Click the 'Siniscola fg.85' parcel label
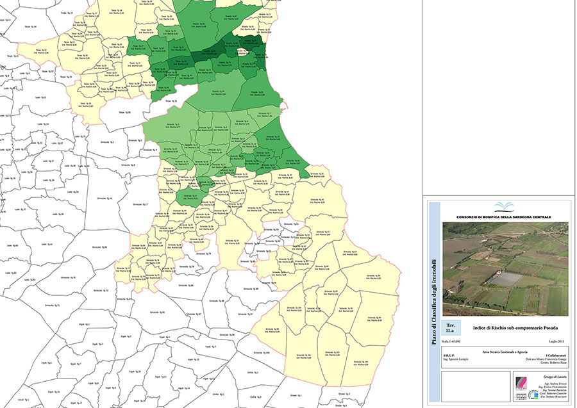 [157, 313]
